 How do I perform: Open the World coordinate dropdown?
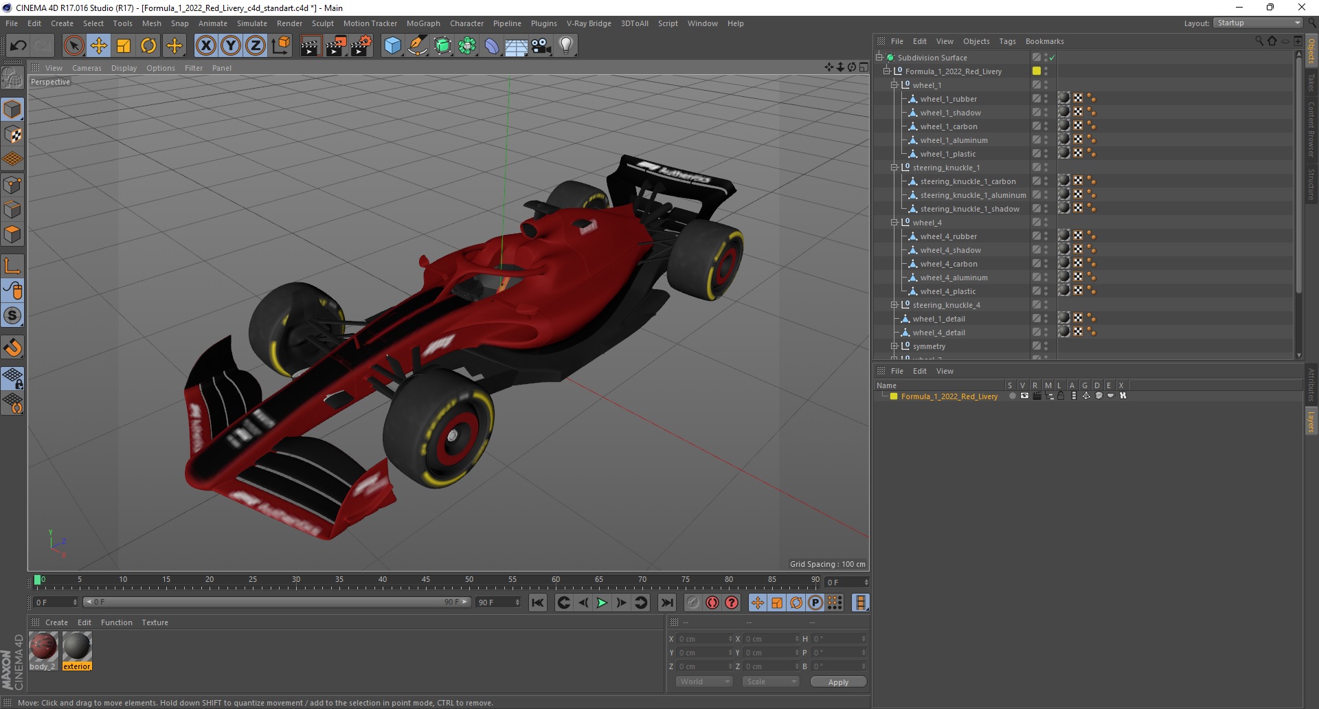pyautogui.click(x=704, y=682)
